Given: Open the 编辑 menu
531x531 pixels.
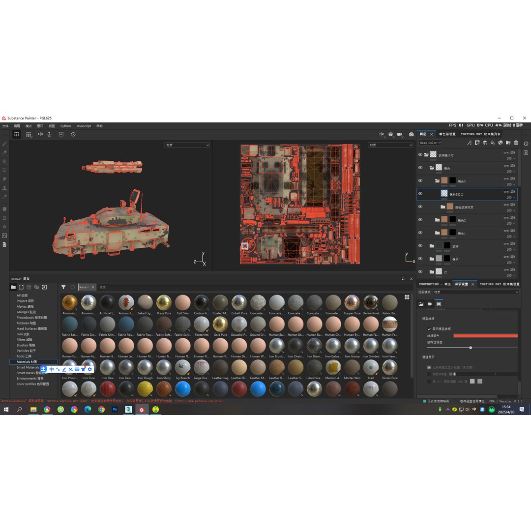Looking at the screenshot, I should (x=17, y=126).
